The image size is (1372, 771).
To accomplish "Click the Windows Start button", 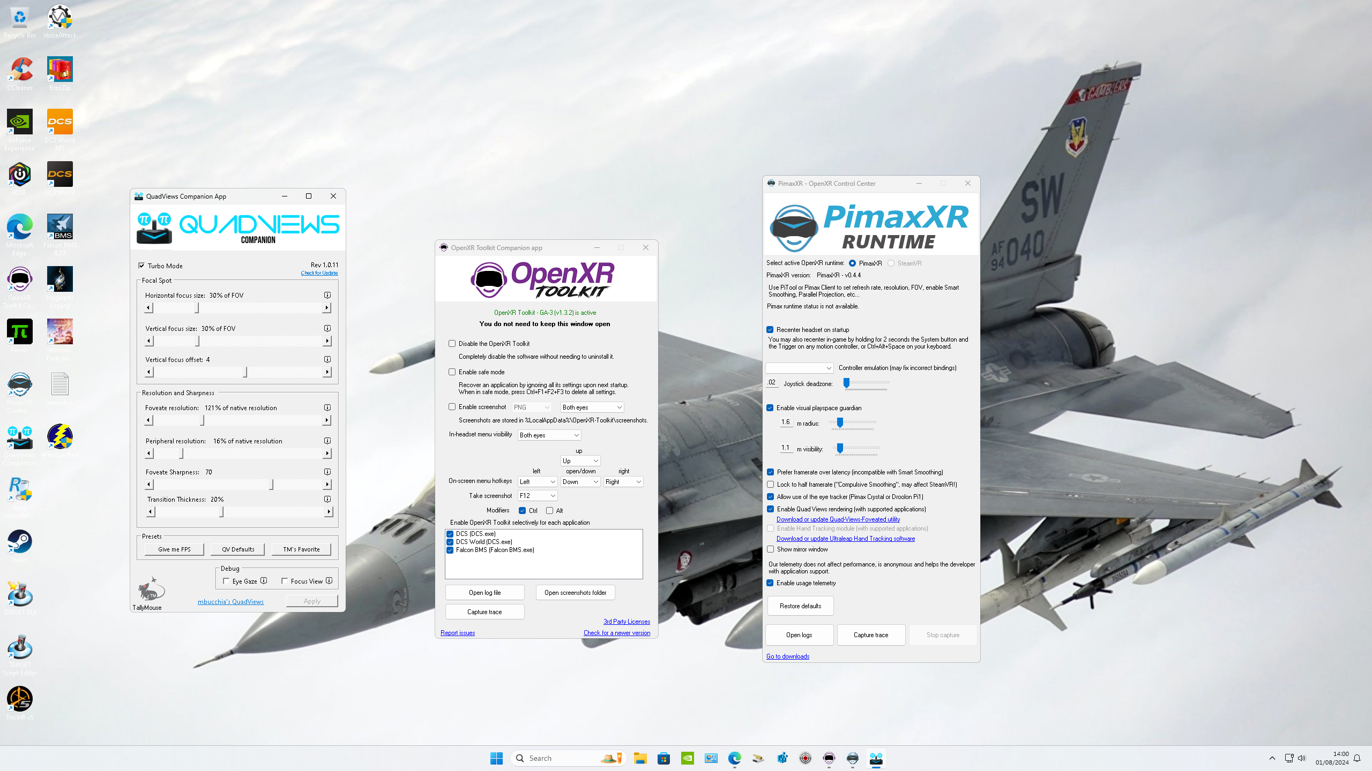I will click(x=496, y=758).
